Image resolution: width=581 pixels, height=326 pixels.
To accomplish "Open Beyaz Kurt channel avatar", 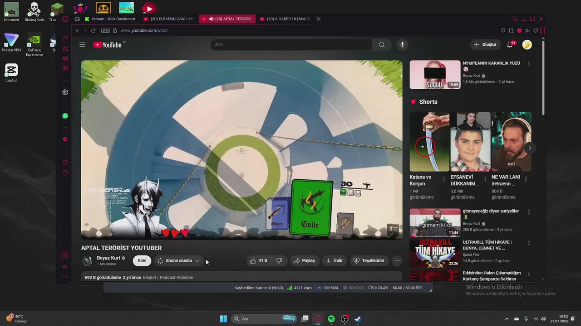I will click(87, 260).
